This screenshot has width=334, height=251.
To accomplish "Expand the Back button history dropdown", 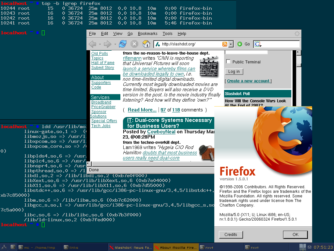I will 99,44.
